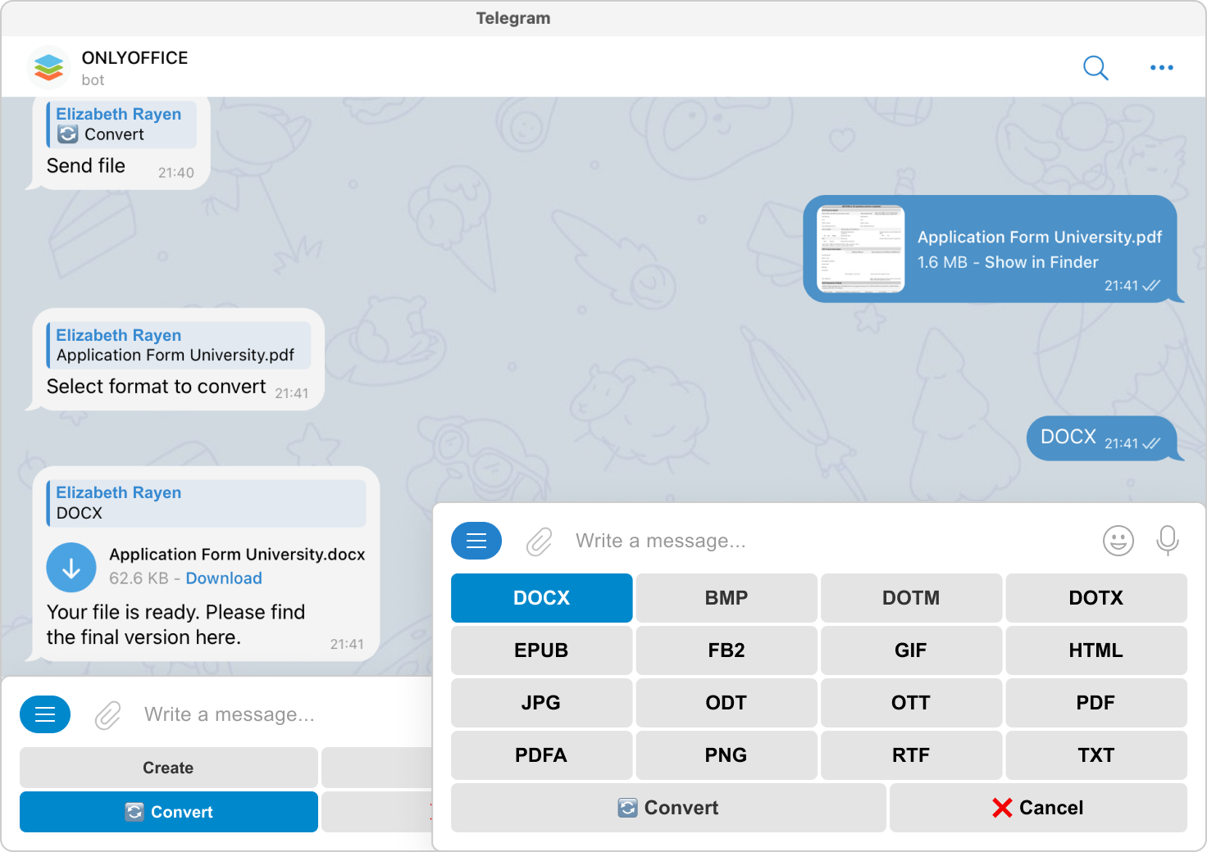Click Convert button in format keyboard

[x=668, y=808]
